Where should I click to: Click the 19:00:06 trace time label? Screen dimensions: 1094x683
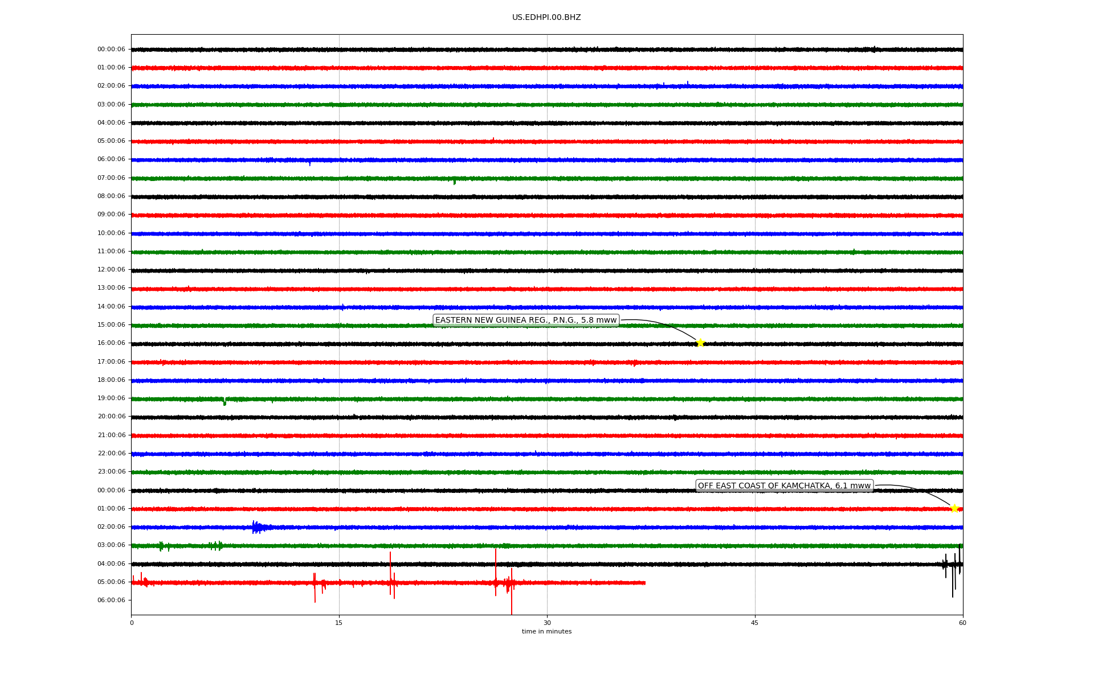[111, 398]
